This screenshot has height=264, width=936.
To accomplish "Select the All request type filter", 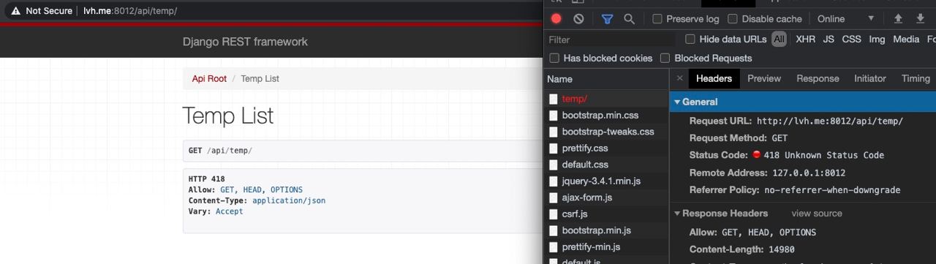I will click(x=779, y=39).
